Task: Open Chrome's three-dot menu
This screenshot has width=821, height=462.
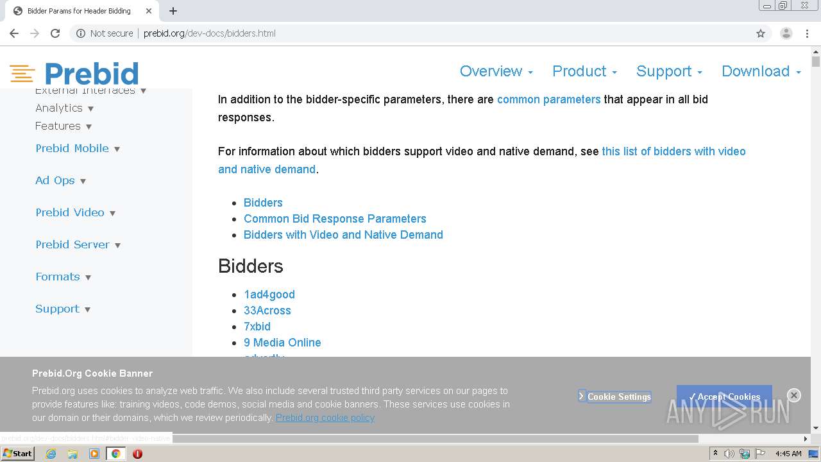Action: tap(807, 33)
